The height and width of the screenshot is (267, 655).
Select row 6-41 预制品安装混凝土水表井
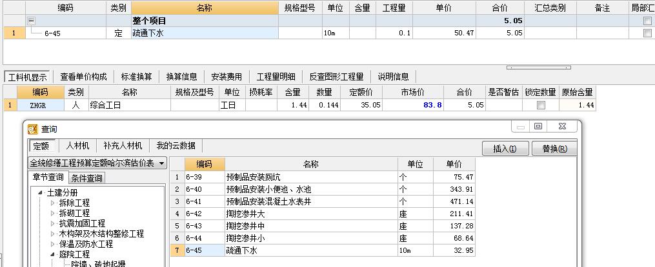323,201
